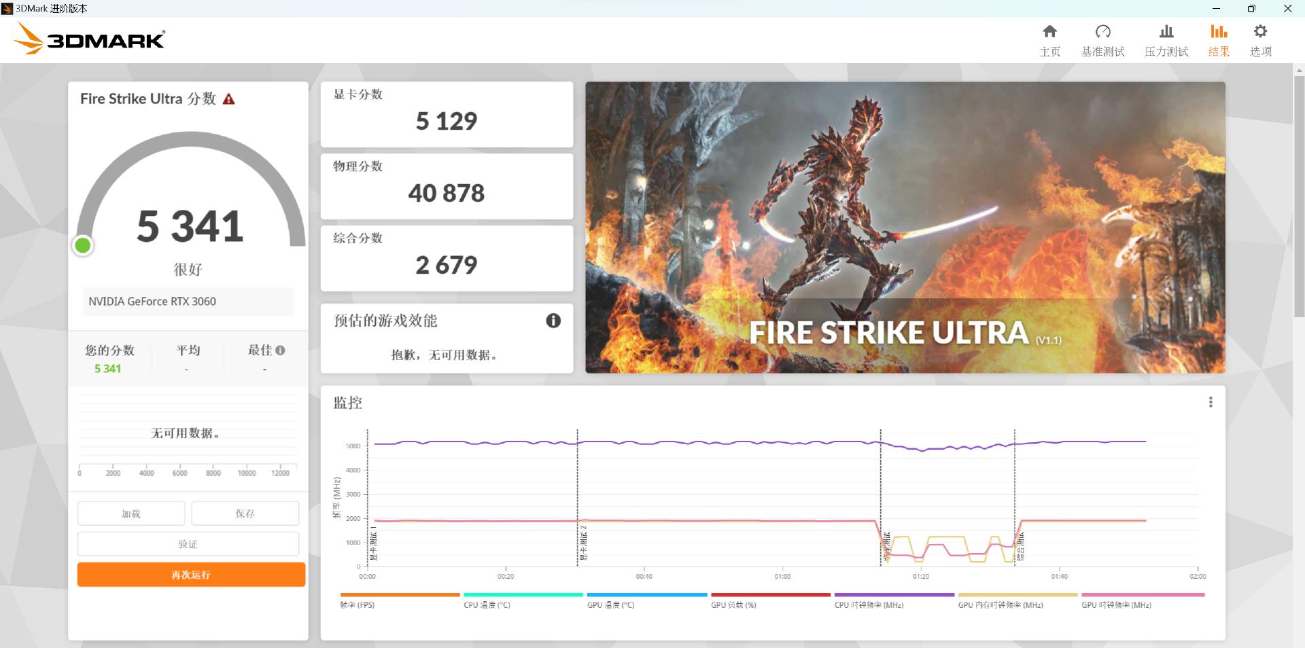Click the 验证 validate button
Viewport: 1305px width, 648px height.
click(188, 543)
